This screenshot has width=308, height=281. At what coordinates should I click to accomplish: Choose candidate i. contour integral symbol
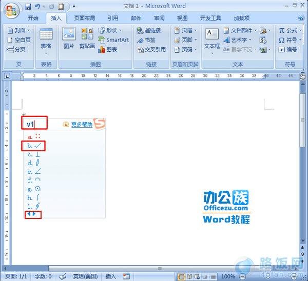point(34,206)
